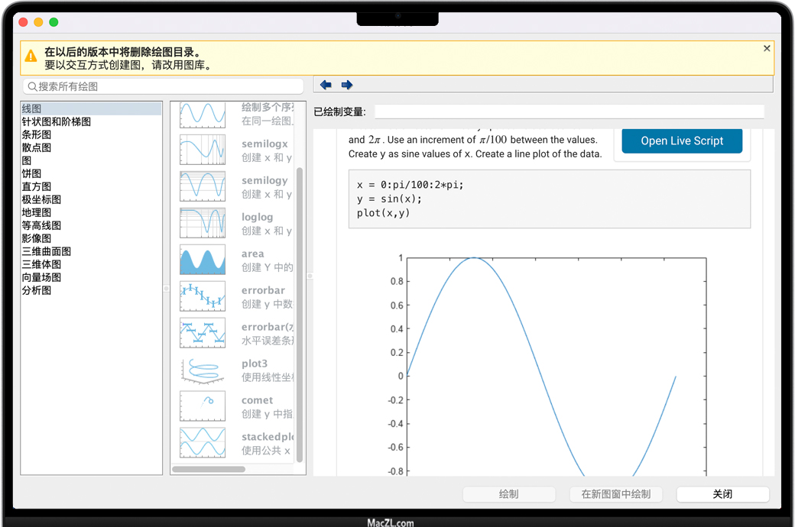795x527 pixels.
Task: Click the 在新图窗中绘制 button
Action: 616,494
